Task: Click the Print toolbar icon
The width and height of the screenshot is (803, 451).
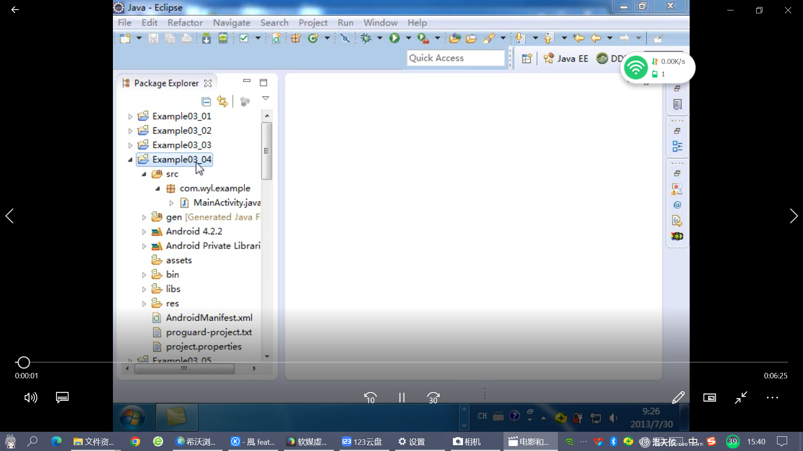Action: (x=186, y=38)
